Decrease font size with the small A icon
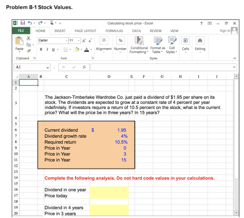This screenshot has width=244, height=218. (x=90, y=41)
